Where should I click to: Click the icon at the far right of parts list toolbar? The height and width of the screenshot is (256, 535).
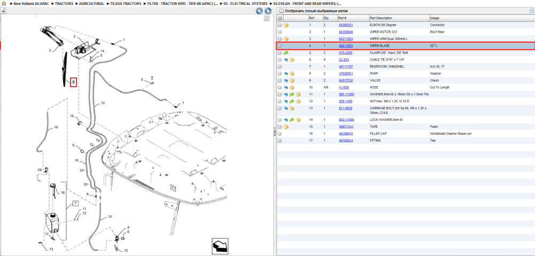tap(531, 11)
